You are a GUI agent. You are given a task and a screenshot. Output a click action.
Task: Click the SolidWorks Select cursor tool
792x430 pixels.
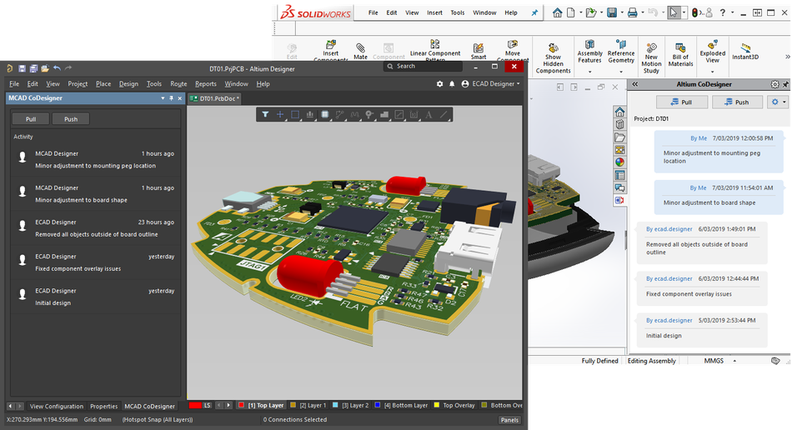(673, 12)
